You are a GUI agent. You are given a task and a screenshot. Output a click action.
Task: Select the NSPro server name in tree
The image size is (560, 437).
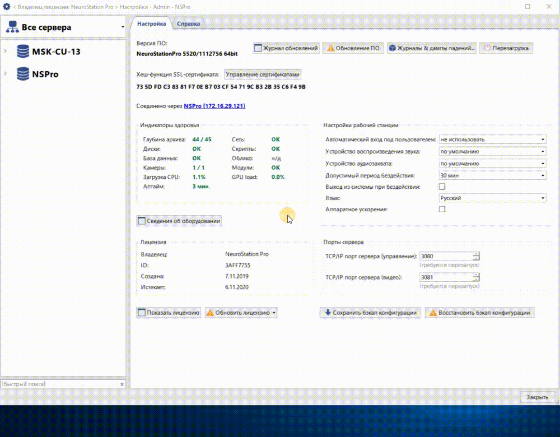coord(45,74)
